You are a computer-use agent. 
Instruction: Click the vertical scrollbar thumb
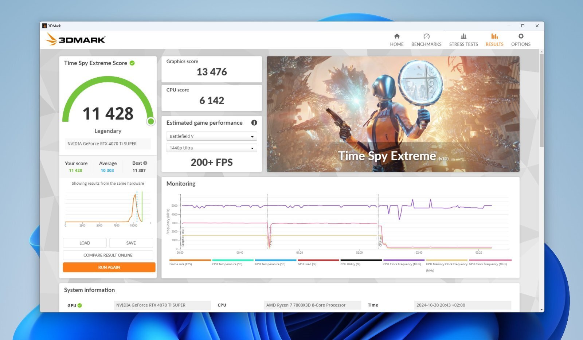(x=541, y=100)
